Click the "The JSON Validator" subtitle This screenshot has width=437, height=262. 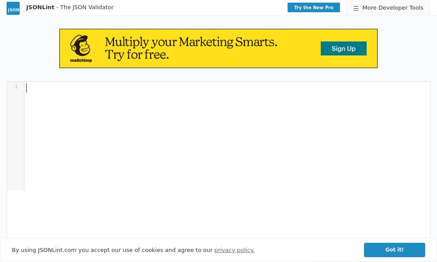tap(87, 7)
